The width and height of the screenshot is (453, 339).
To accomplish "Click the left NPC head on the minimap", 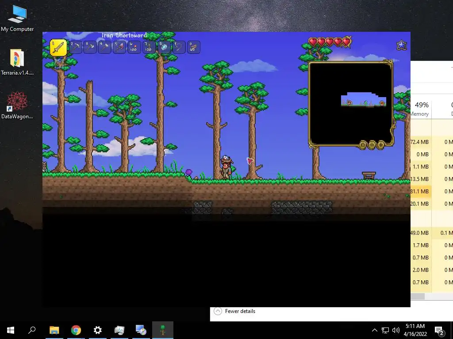I will pyautogui.click(x=349, y=102).
